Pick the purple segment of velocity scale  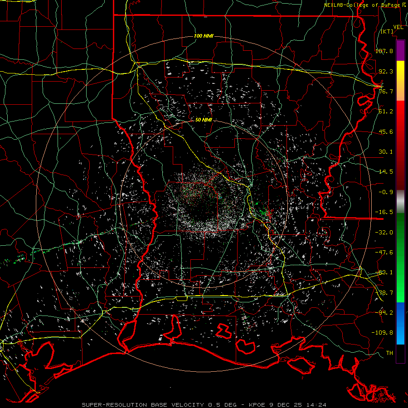[x=400, y=50]
